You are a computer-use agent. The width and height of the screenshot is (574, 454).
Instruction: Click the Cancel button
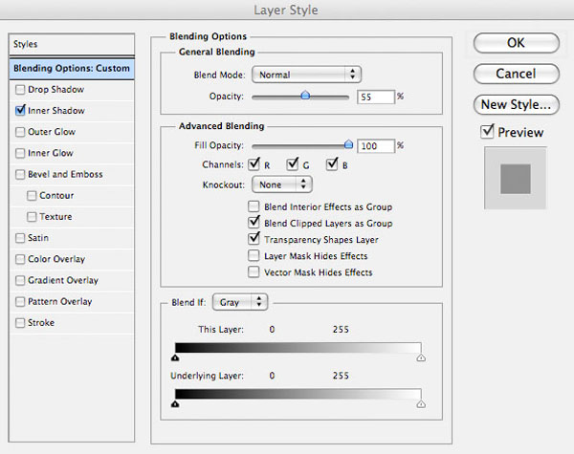(x=517, y=74)
